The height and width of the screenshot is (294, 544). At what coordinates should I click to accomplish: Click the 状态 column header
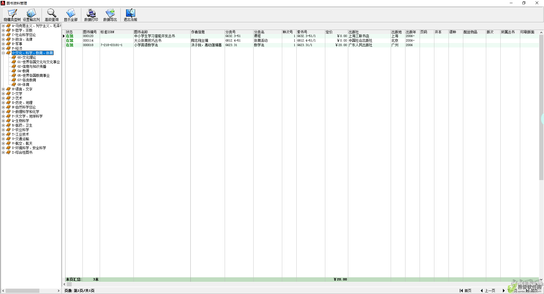coord(74,32)
